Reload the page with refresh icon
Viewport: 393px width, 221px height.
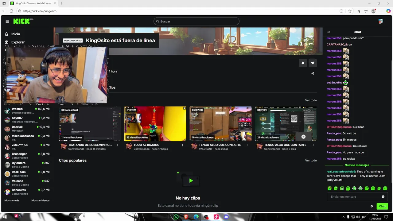tap(12, 11)
